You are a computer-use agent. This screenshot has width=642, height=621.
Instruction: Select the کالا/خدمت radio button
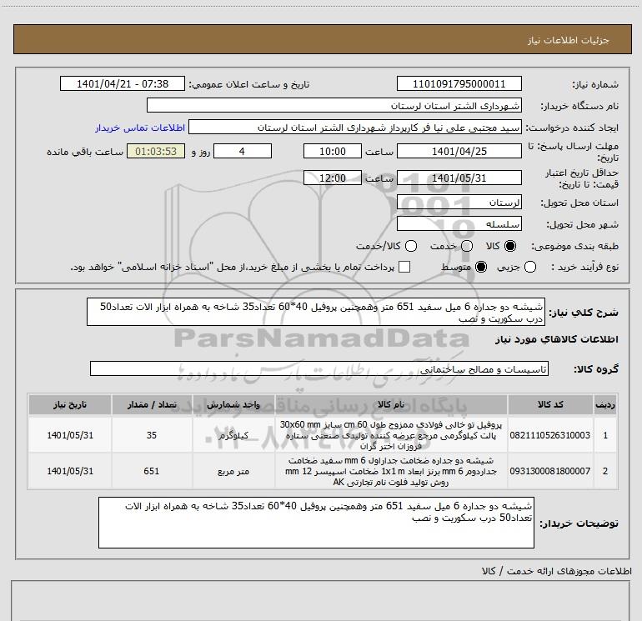click(x=411, y=246)
